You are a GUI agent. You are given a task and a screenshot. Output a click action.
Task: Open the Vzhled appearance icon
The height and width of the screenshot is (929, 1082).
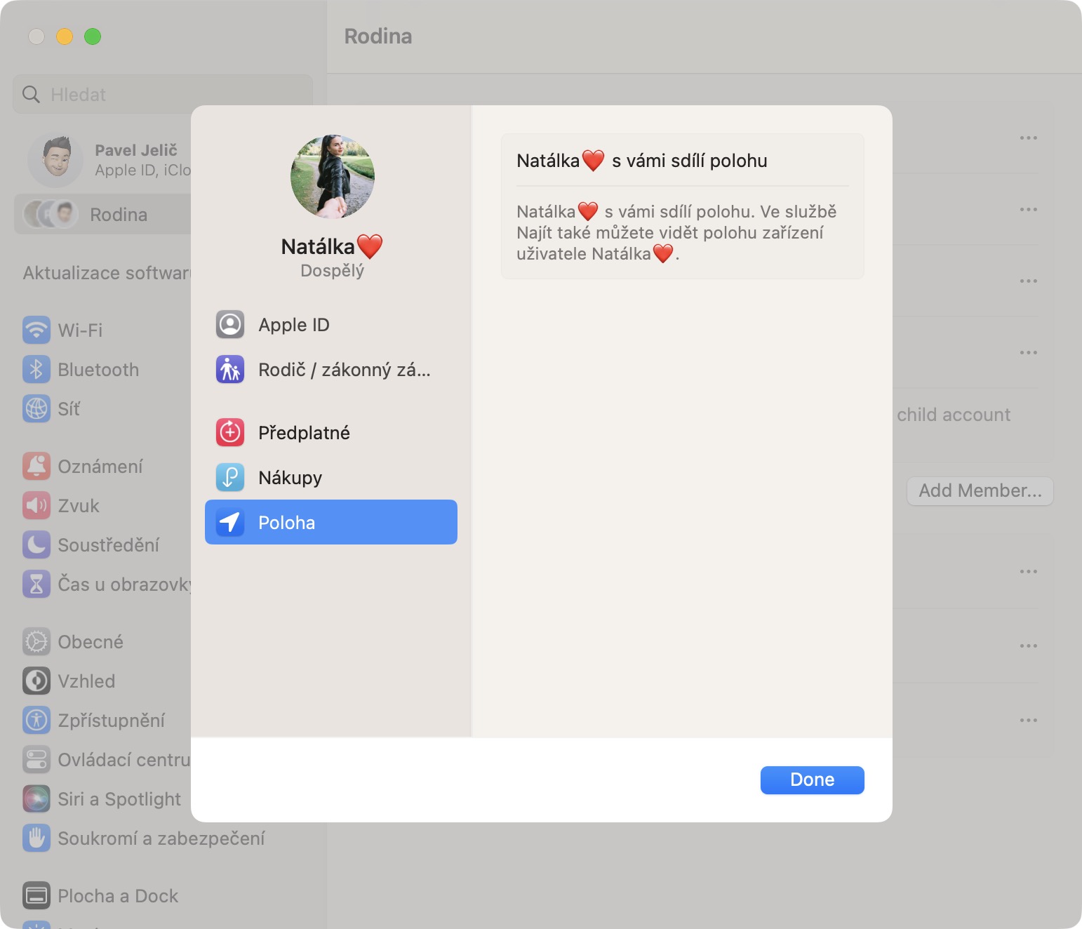tap(36, 681)
